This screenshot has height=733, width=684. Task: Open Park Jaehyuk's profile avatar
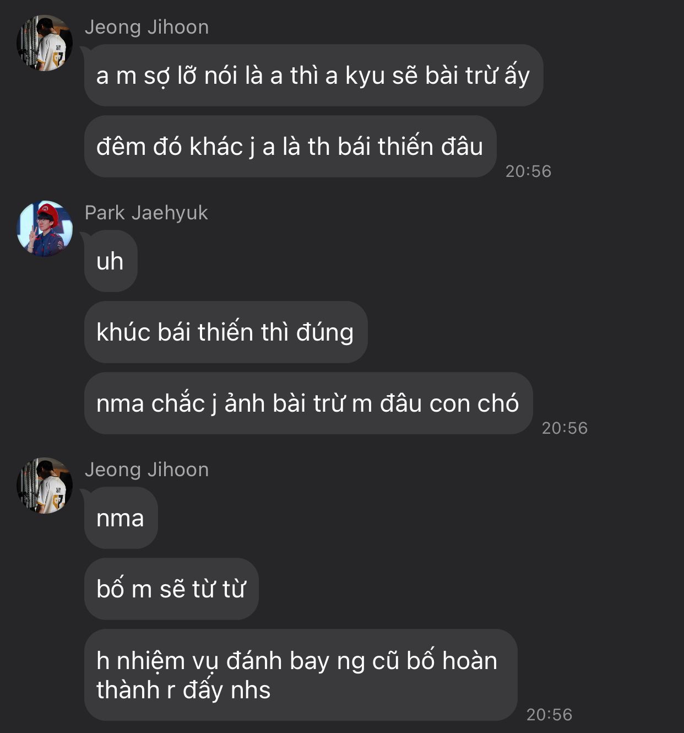[45, 229]
